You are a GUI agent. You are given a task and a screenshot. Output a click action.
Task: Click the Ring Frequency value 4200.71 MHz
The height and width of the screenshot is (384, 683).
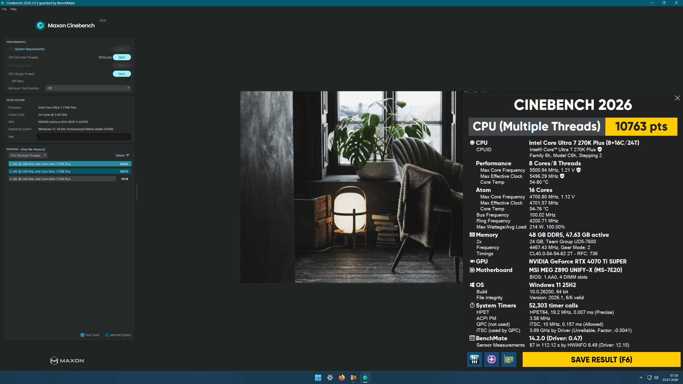[544, 221]
